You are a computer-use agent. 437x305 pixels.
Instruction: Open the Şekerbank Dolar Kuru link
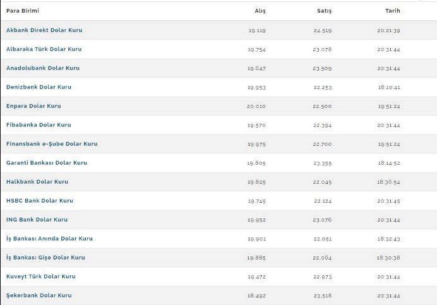click(39, 296)
